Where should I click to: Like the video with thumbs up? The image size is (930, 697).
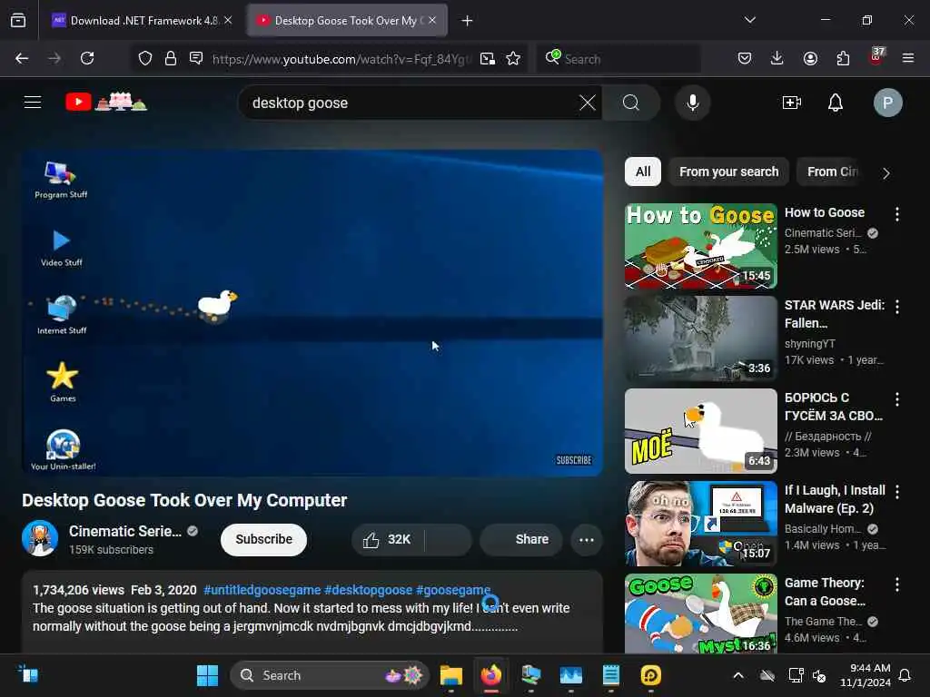coord(387,539)
